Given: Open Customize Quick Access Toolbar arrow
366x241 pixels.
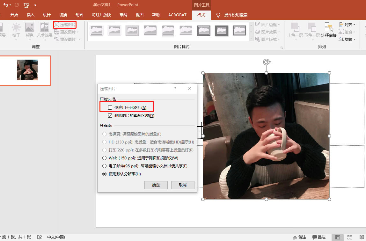Looking at the screenshot, I should 35,5.
